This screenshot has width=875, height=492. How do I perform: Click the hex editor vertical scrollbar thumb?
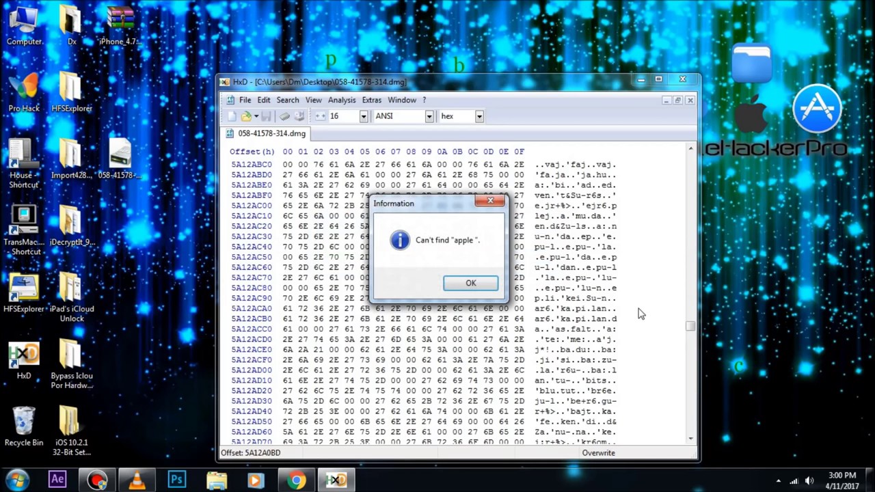690,326
